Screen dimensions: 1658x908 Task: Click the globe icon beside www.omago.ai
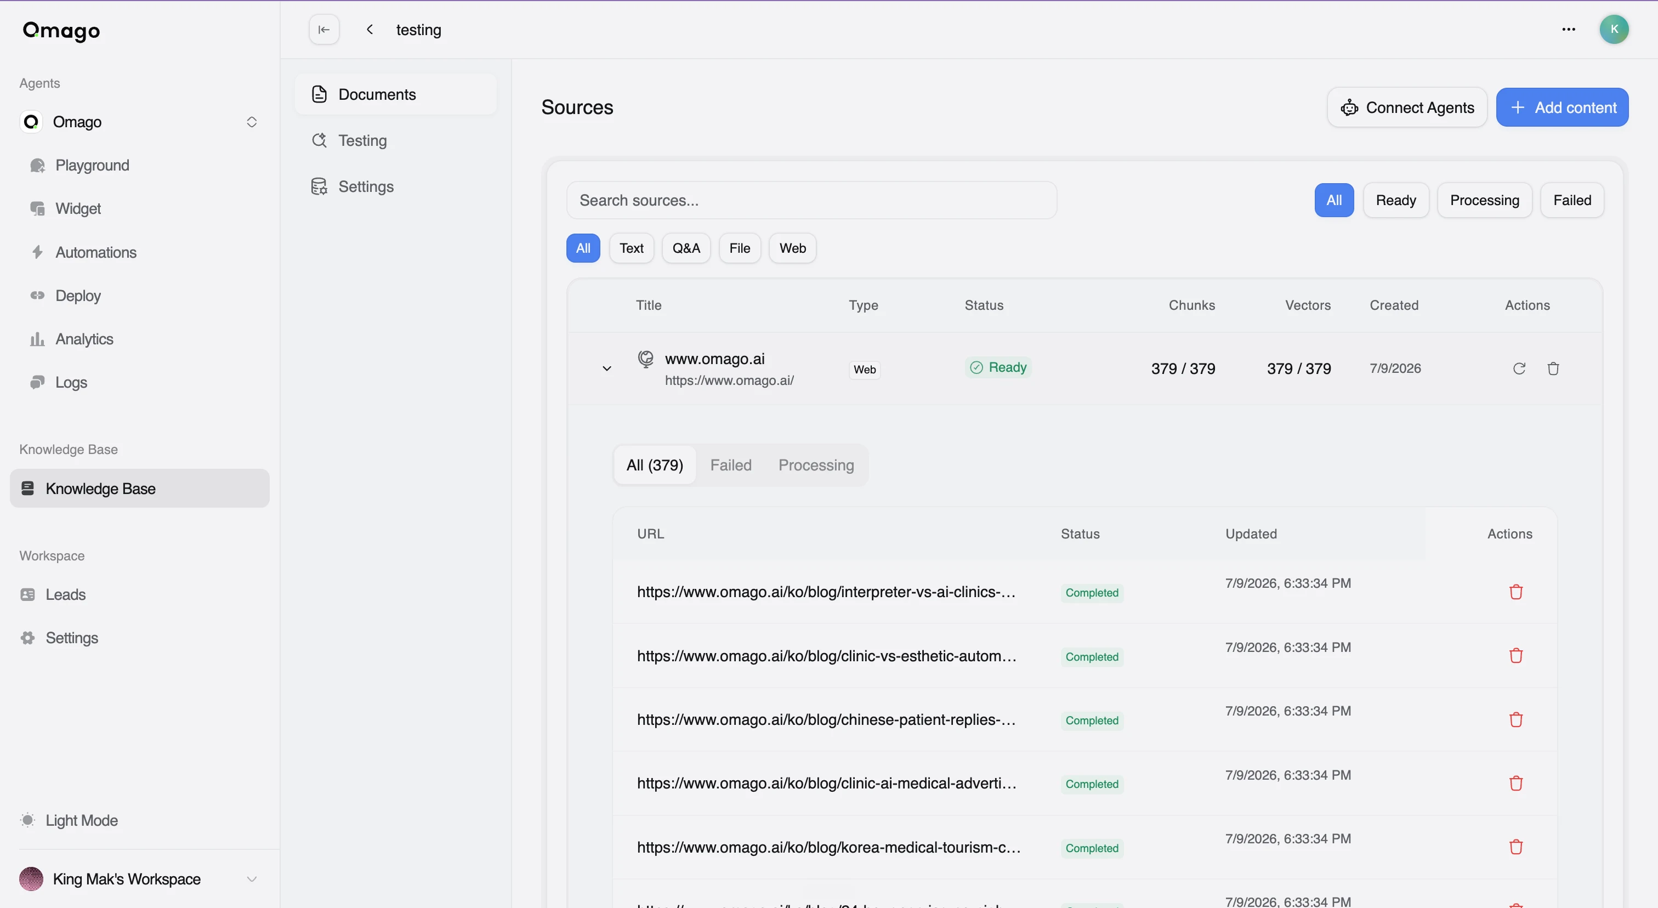click(x=645, y=359)
